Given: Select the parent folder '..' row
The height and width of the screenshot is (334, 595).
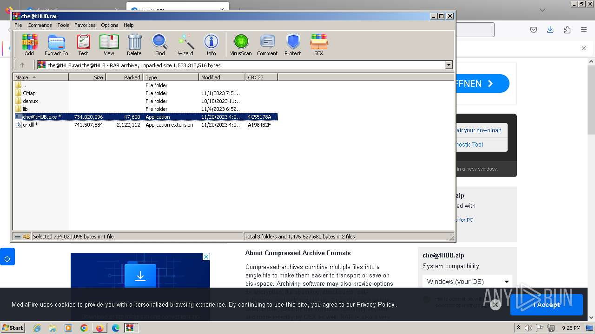Looking at the screenshot, I should pyautogui.click(x=146, y=85).
